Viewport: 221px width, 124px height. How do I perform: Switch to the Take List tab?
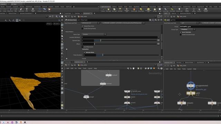coord(174,13)
